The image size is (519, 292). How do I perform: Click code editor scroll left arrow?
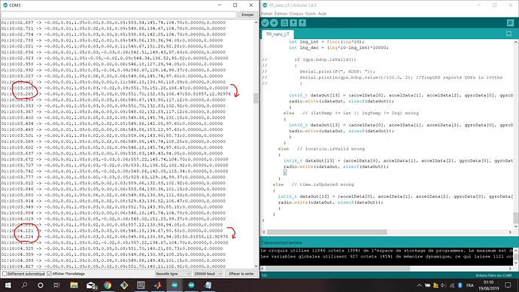[264, 232]
